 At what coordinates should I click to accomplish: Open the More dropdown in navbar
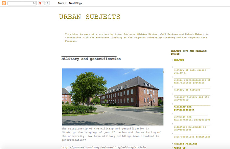pos(62,3)
